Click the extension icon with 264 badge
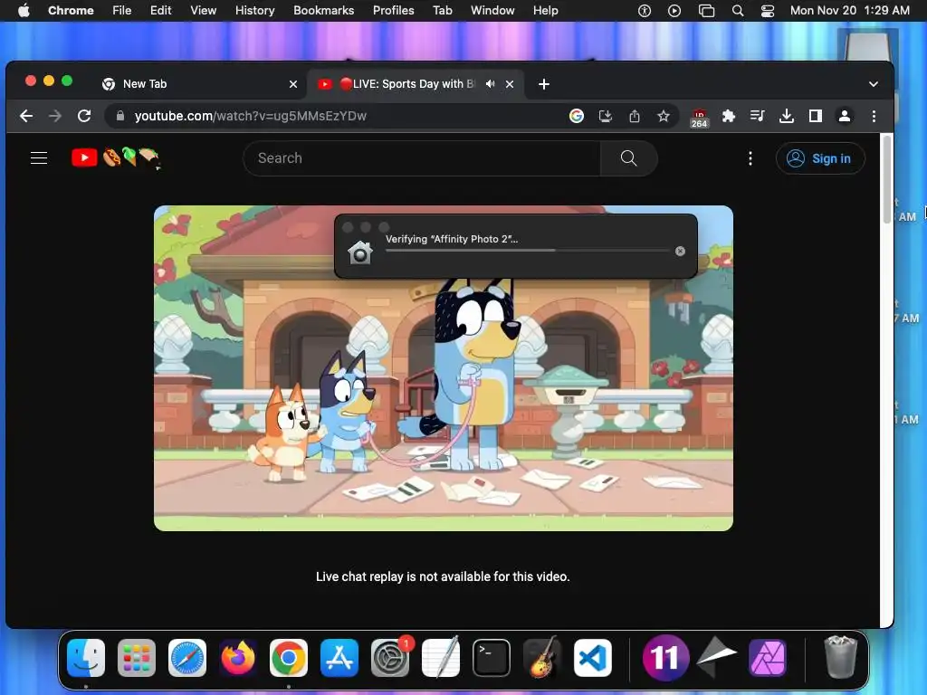 [700, 118]
